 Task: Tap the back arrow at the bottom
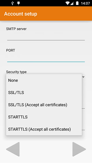pos(13,149)
